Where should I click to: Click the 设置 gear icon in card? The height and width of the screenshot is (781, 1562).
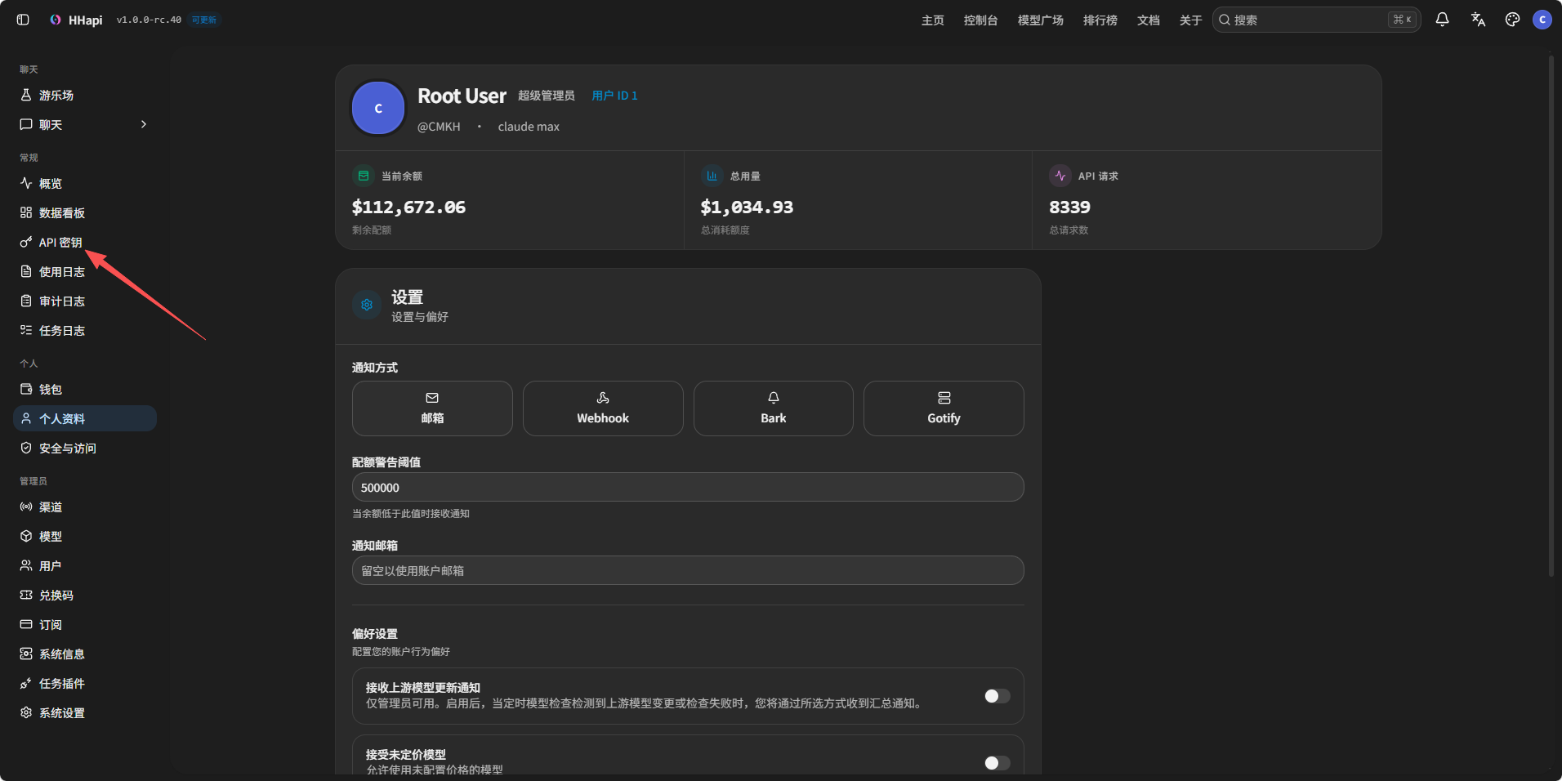[367, 305]
